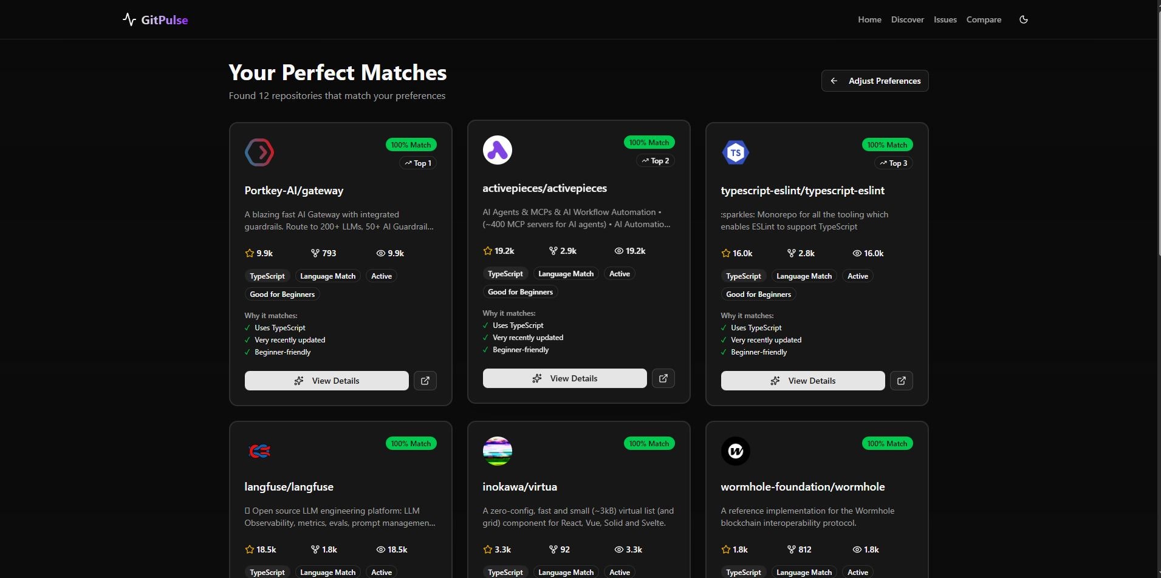Image resolution: width=1161 pixels, height=578 pixels.
Task: Click the langfuse logo icon
Action: click(259, 450)
